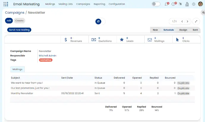The width and height of the screenshot is (205, 122).
Task: Click the Send new Mailing button
Action: [x=19, y=30]
